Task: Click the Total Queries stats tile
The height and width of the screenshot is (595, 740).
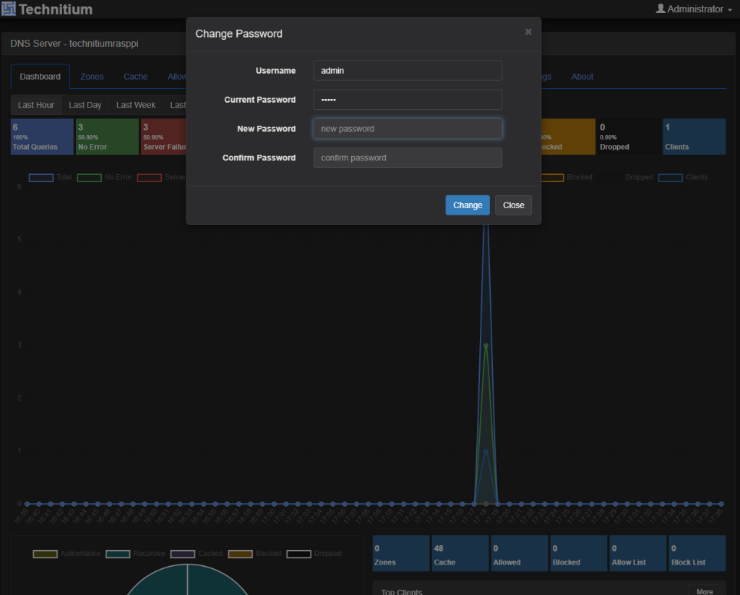Action: click(x=42, y=137)
